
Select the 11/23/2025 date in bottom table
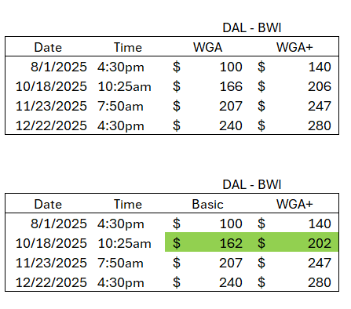click(51, 263)
